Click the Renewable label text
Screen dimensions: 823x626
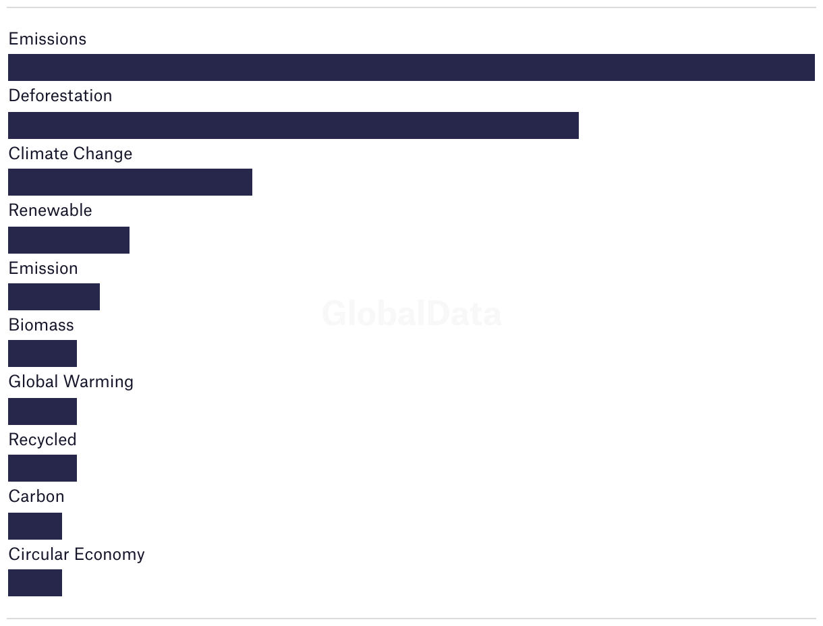50,210
